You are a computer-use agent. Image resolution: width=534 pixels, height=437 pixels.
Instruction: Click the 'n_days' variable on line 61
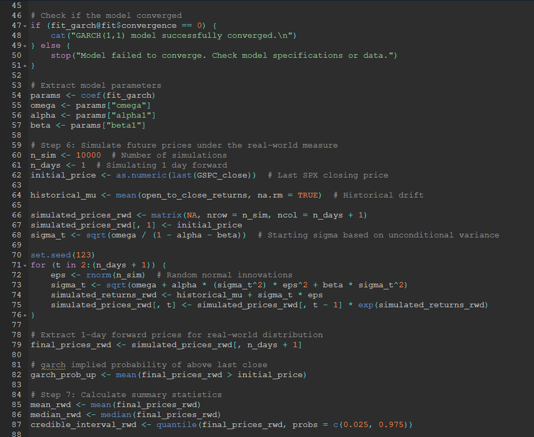pos(46,165)
